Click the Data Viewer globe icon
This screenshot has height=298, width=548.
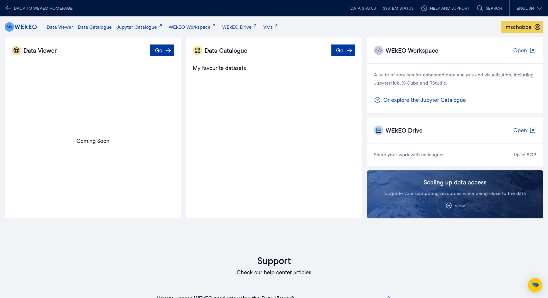point(16,50)
